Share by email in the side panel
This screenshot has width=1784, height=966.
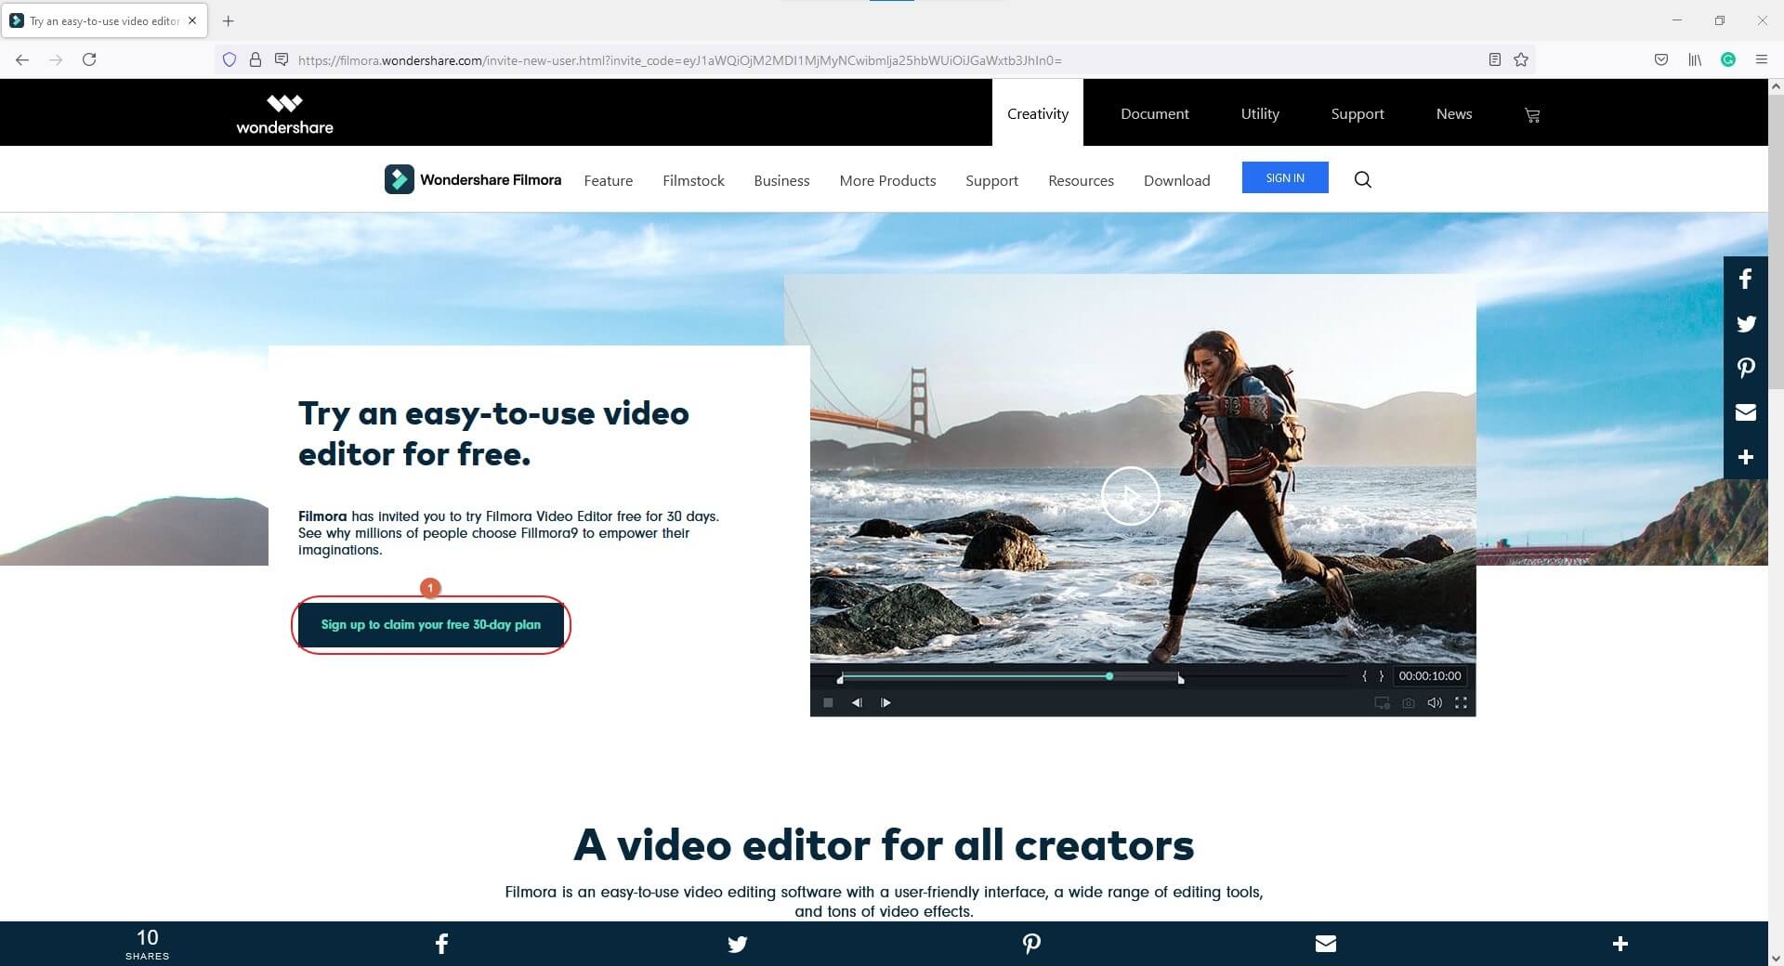tap(1746, 412)
